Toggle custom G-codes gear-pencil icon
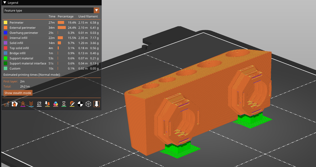The width and height of the screenshot is (316, 167). (72, 104)
